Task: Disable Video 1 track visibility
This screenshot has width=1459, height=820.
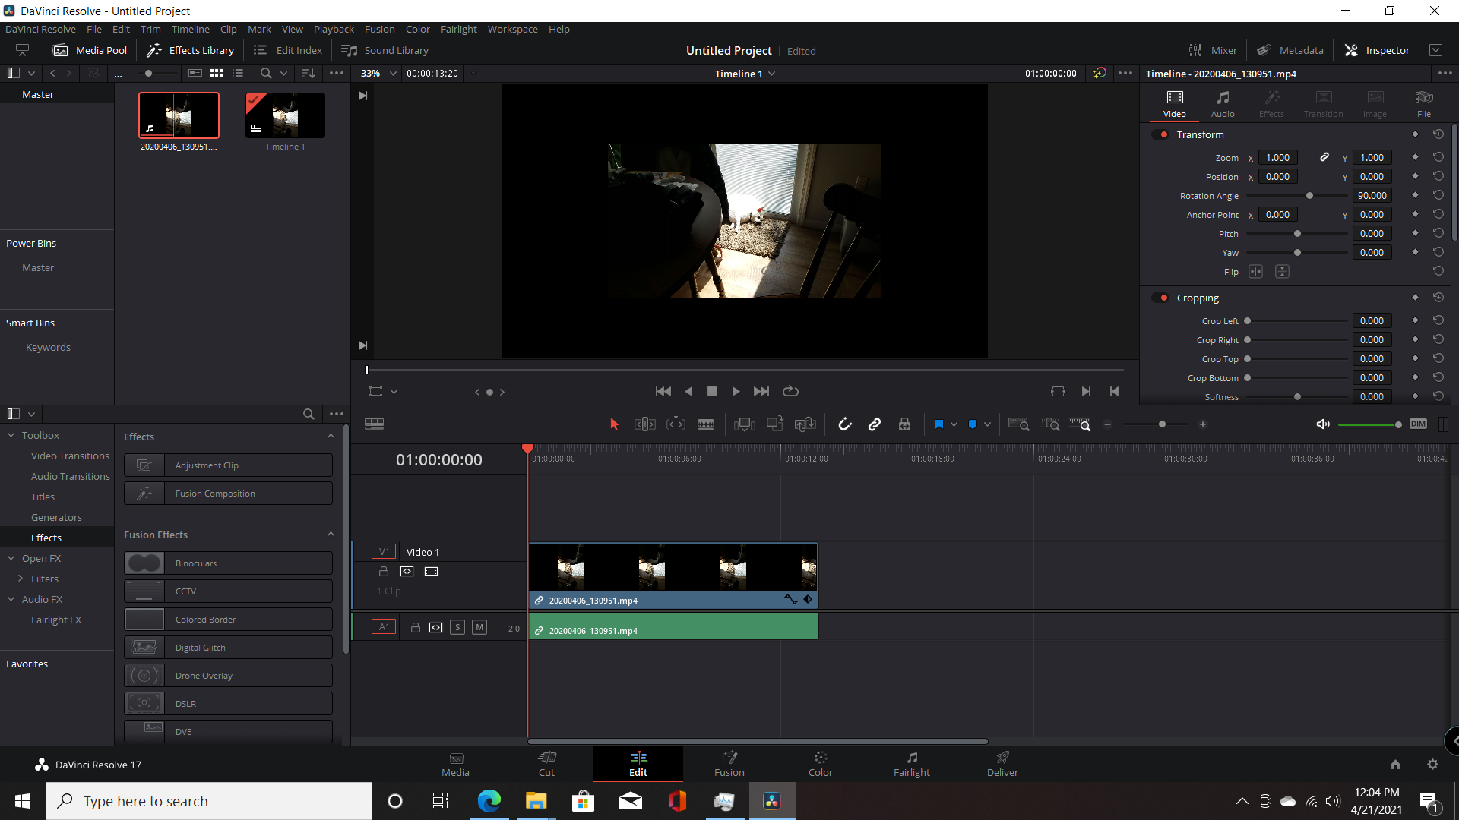Action: 432,572
